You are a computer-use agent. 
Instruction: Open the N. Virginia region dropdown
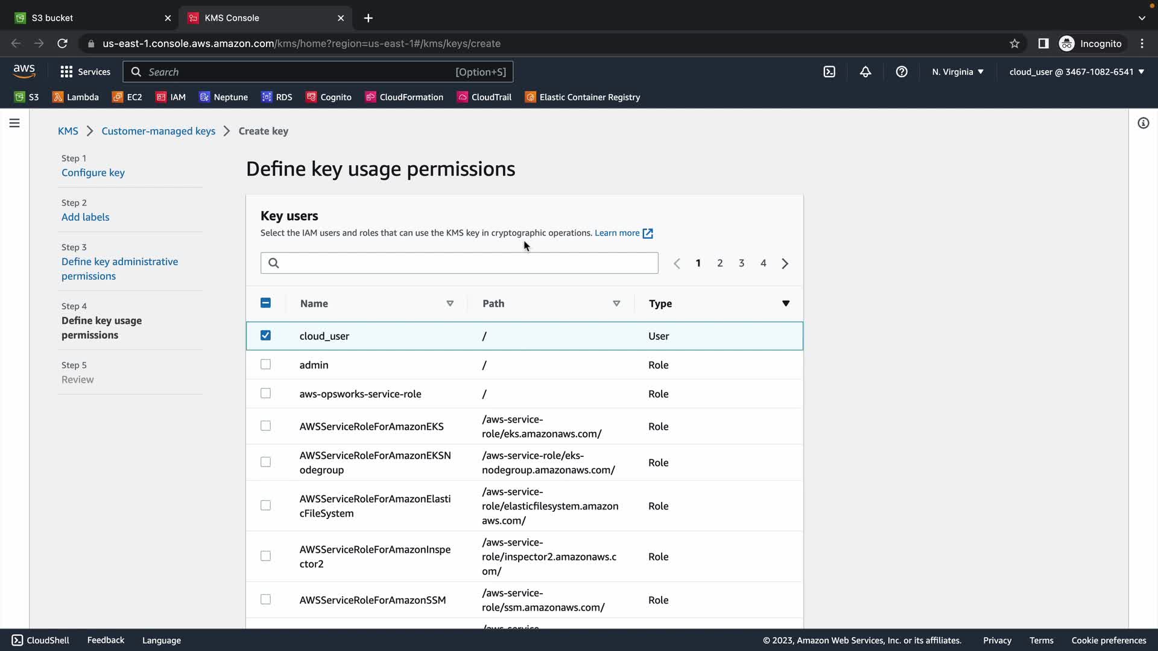pyautogui.click(x=957, y=72)
